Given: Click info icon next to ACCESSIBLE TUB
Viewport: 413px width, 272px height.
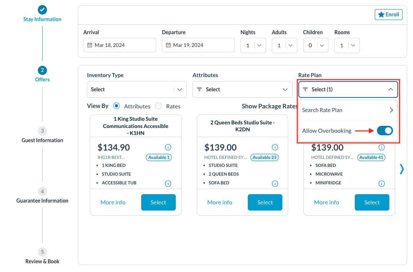Looking at the screenshot, I should [x=168, y=184].
